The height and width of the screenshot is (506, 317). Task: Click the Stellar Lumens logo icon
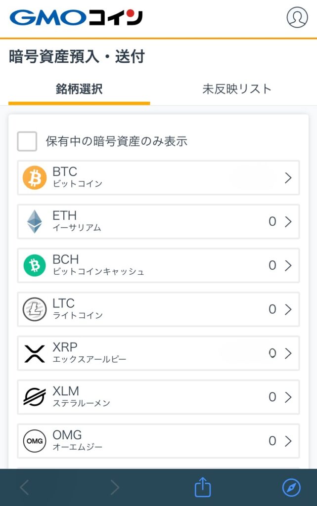click(35, 397)
